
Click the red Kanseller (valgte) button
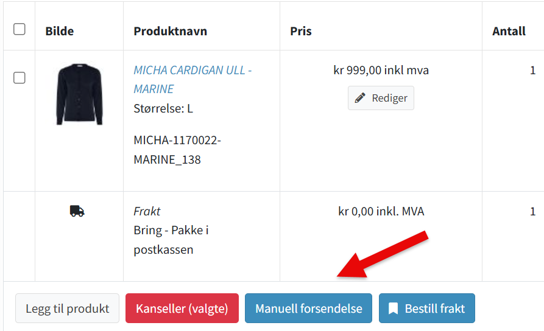[x=182, y=308]
